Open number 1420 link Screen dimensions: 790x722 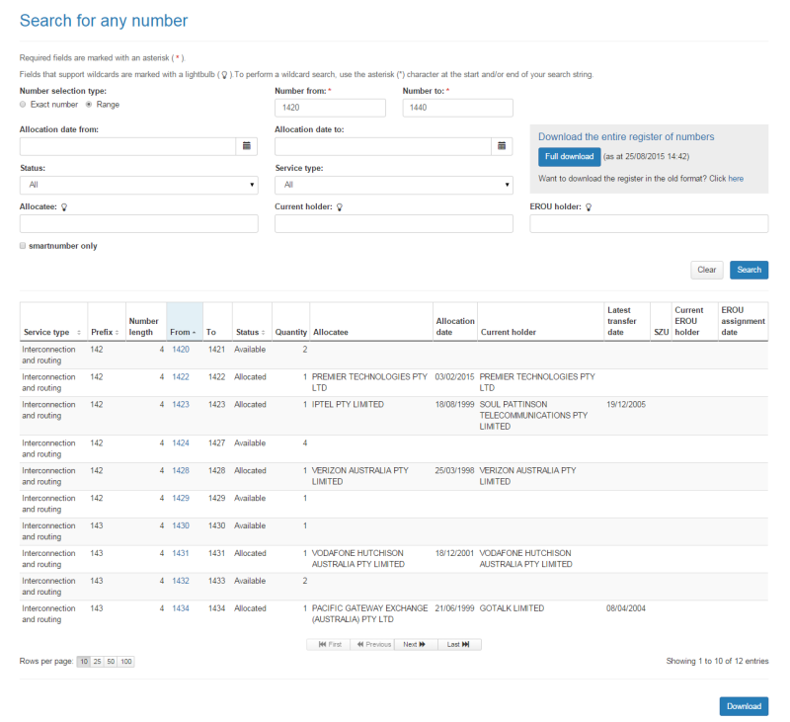pos(181,350)
